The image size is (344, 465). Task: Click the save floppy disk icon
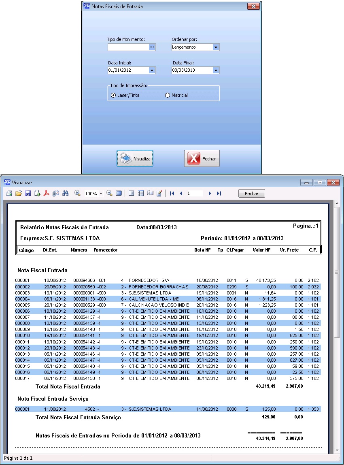pos(28,194)
